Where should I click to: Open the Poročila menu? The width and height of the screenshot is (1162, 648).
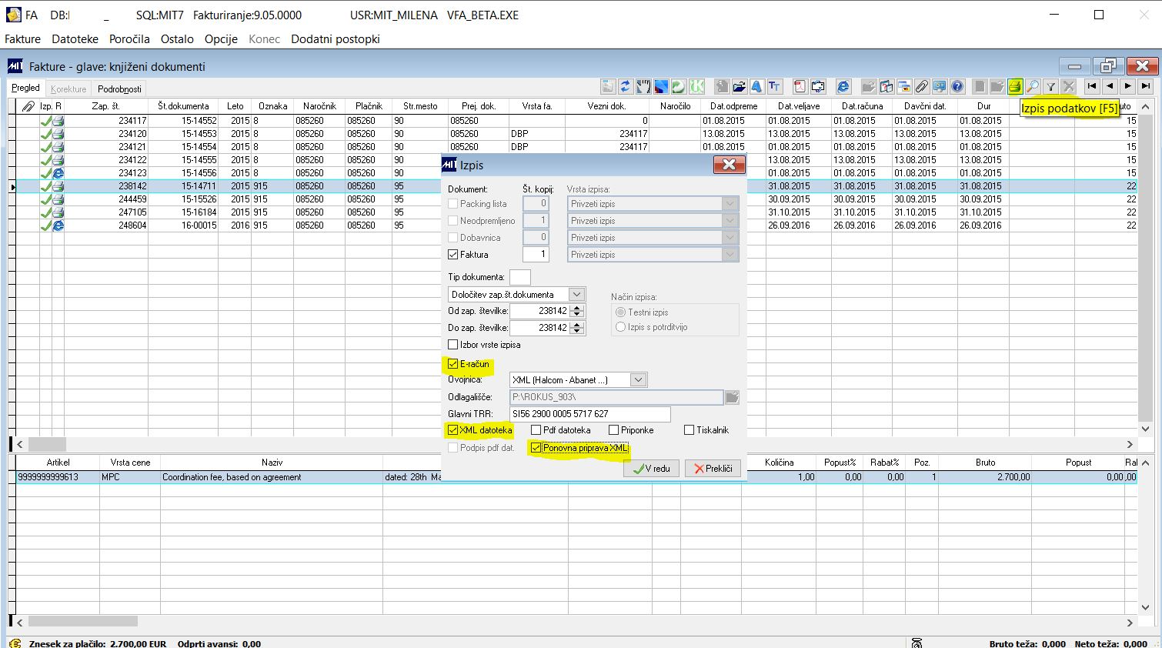click(x=129, y=38)
